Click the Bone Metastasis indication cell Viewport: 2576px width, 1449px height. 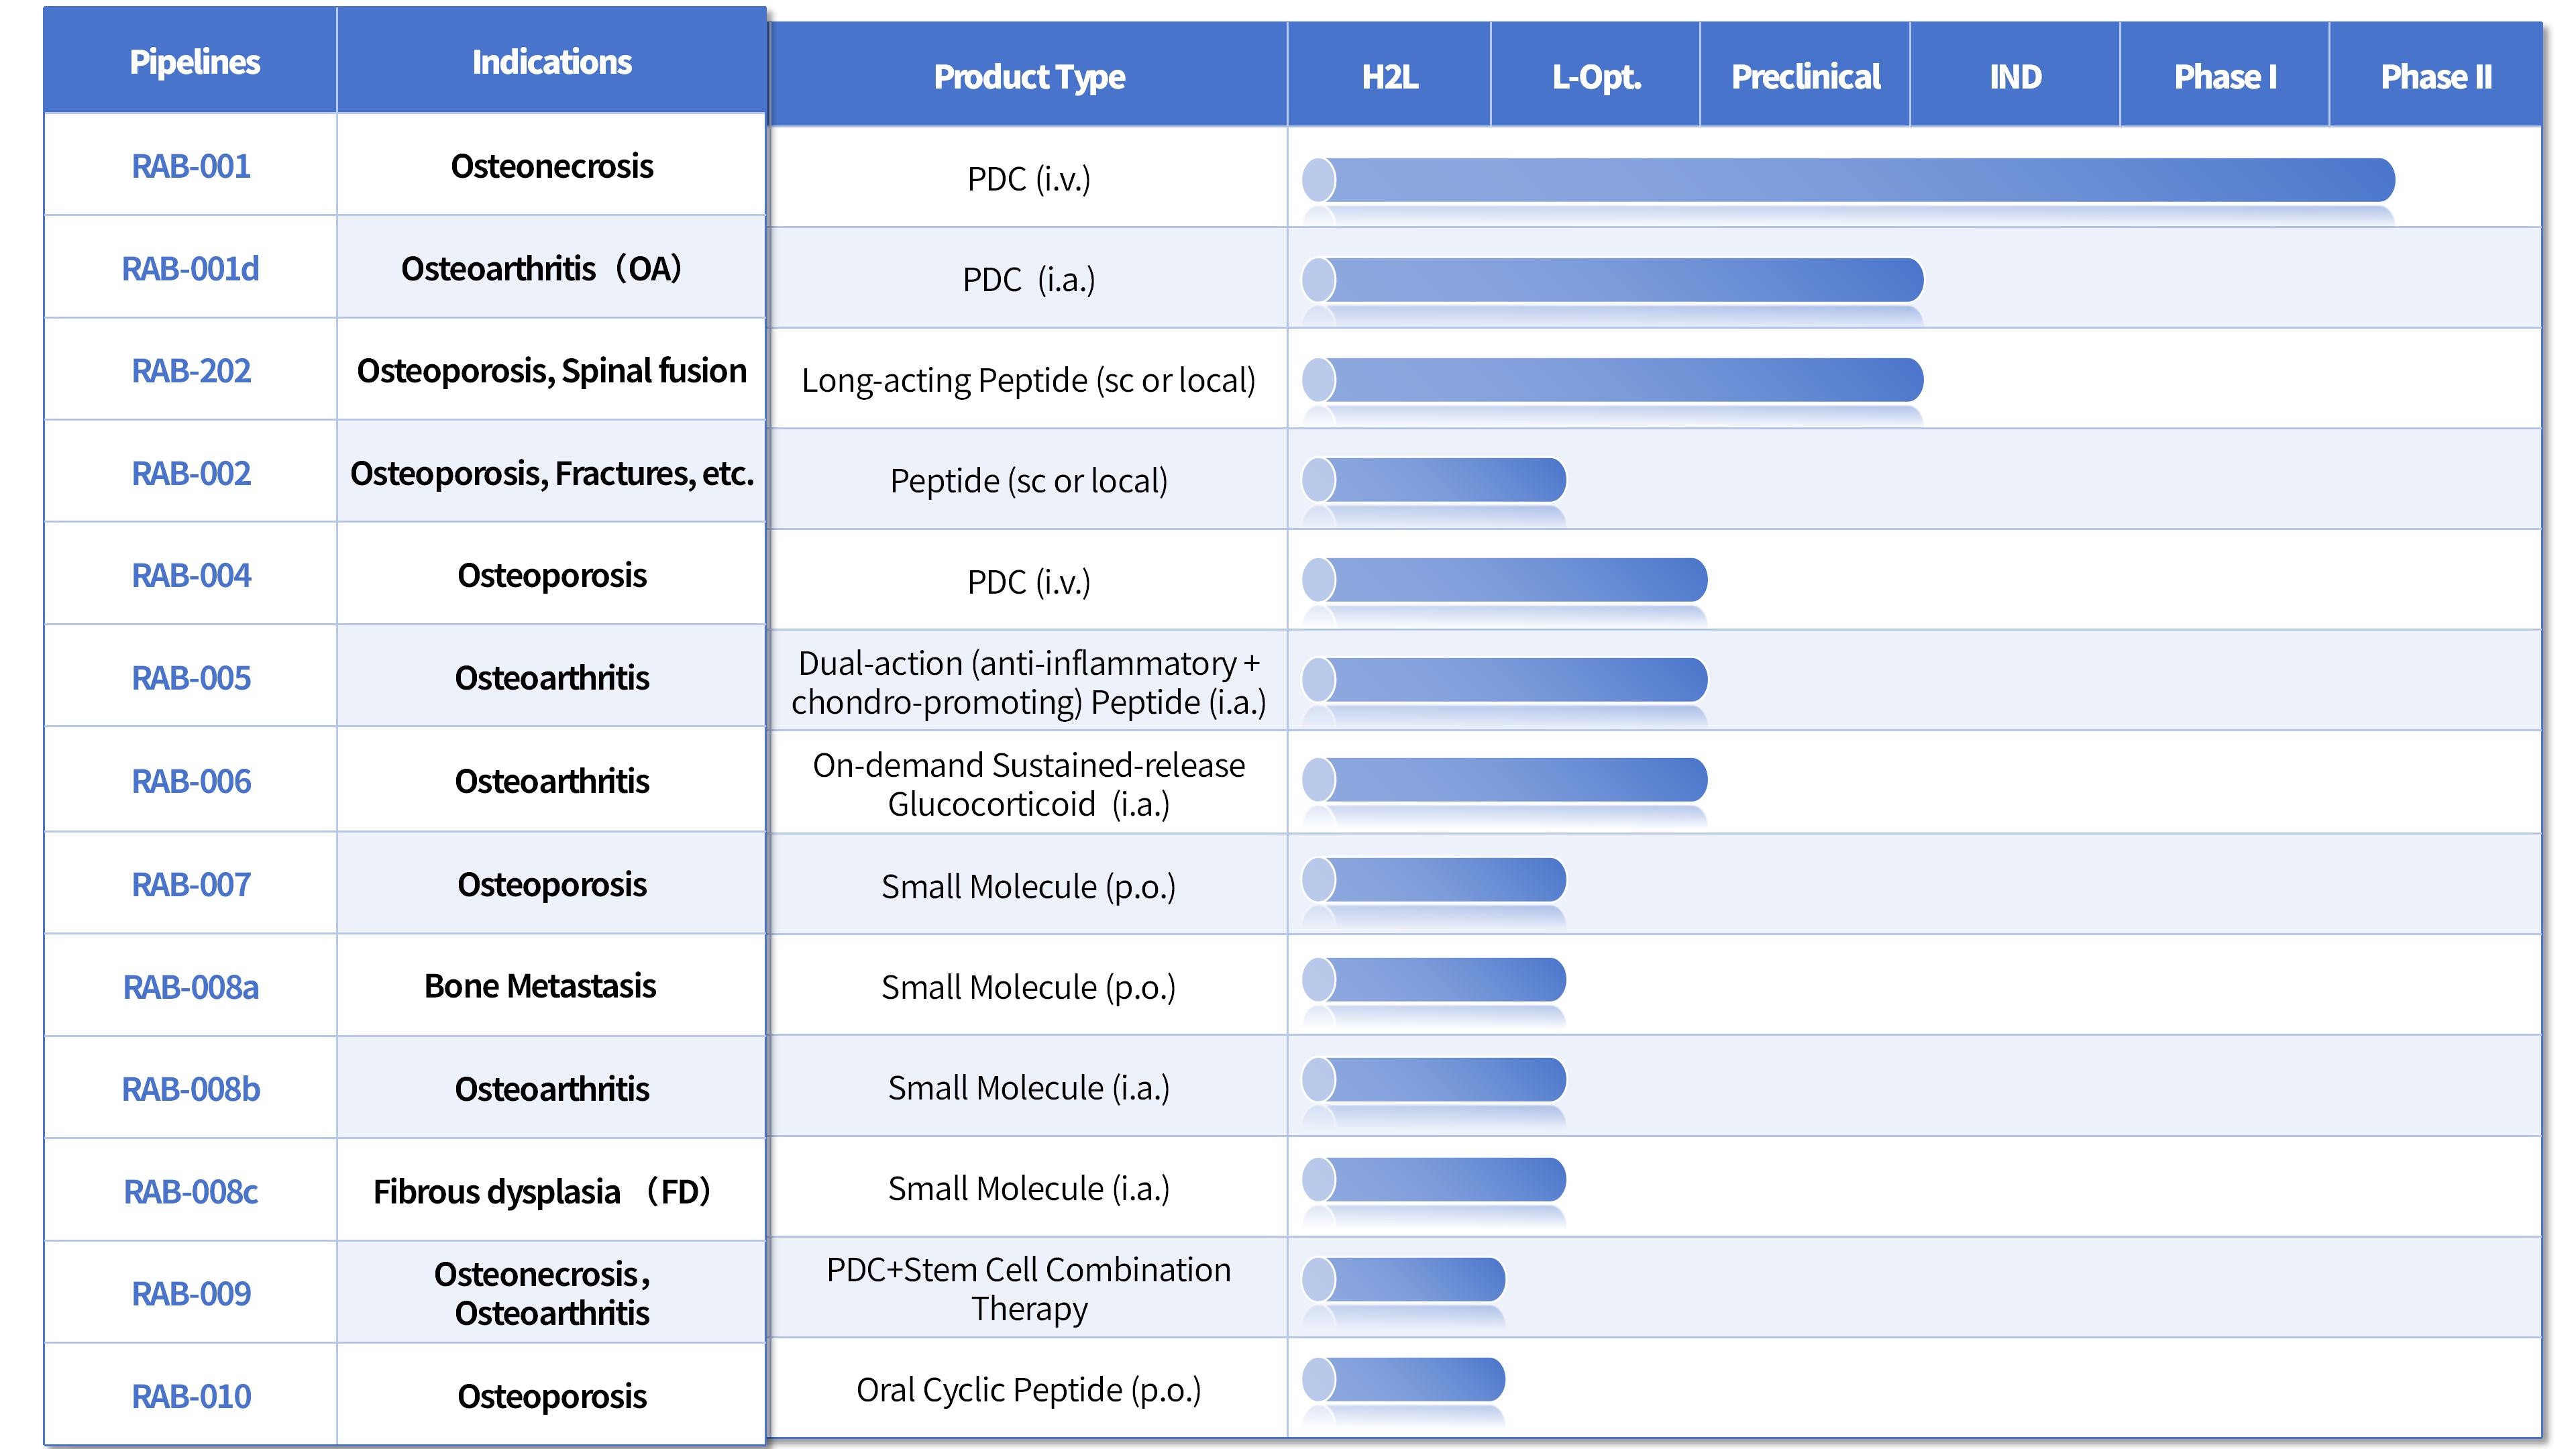point(540,987)
